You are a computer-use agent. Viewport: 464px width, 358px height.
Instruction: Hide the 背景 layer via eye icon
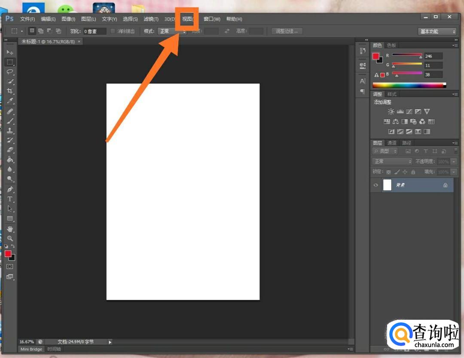pyautogui.click(x=376, y=185)
